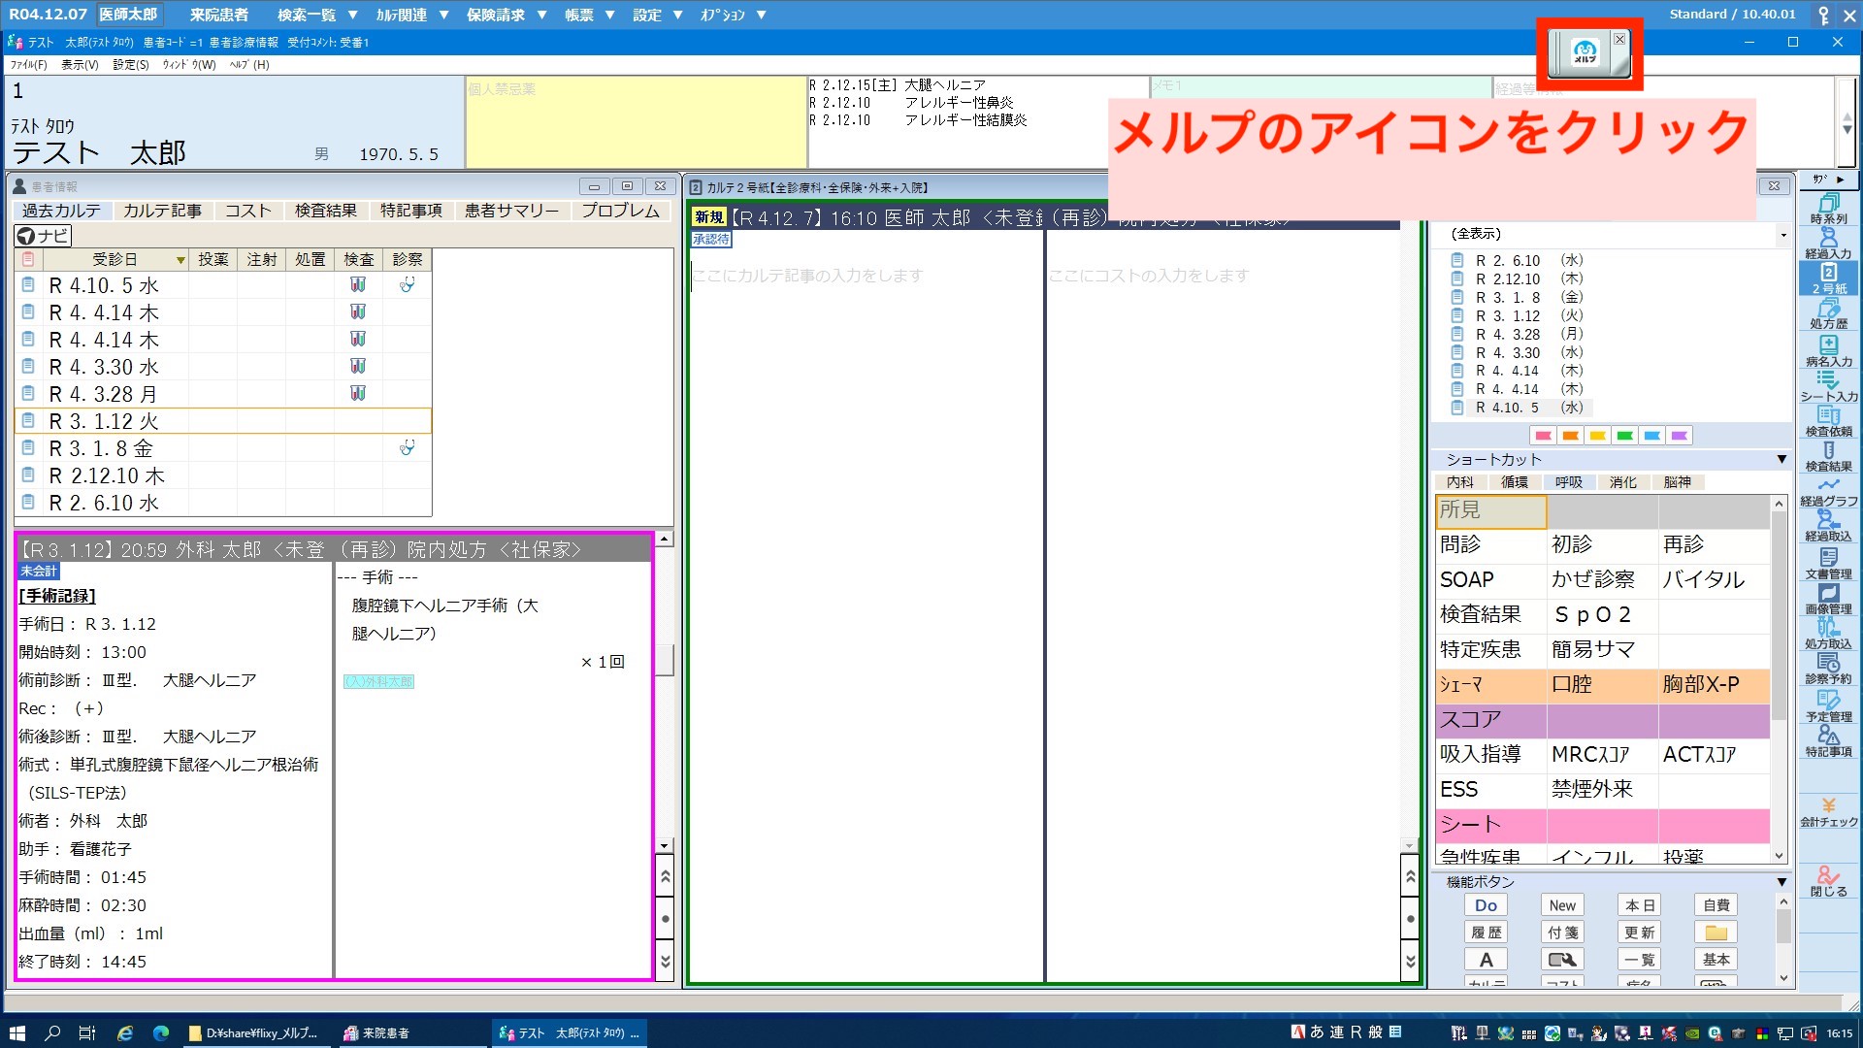1863x1048 pixels.
Task: Select visit row R 4.10. 5 水
Action: [223, 285]
